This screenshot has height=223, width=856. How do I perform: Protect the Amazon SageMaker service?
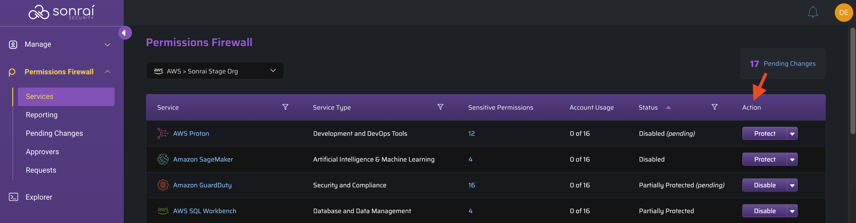point(765,159)
